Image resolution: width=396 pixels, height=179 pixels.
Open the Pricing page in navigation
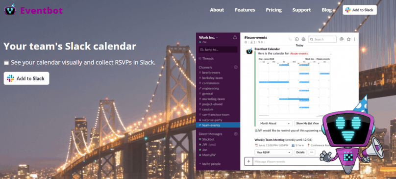tap(274, 10)
